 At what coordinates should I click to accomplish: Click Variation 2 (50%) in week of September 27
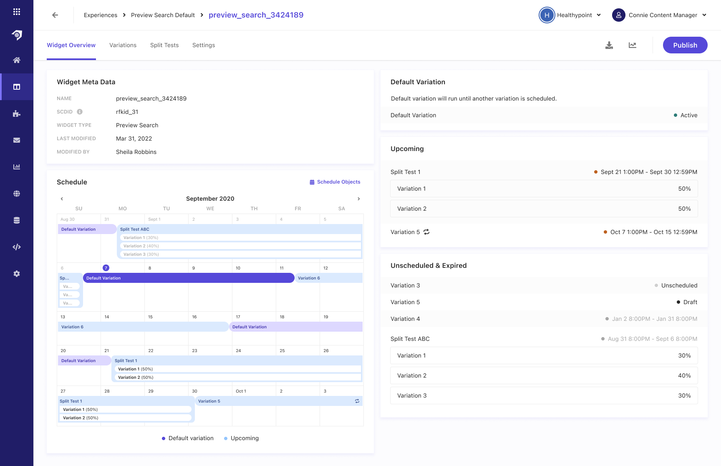pyautogui.click(x=126, y=418)
